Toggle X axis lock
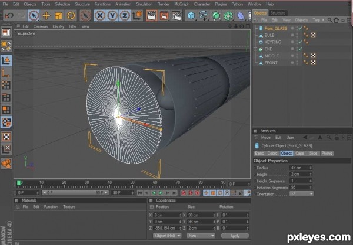 100,16
